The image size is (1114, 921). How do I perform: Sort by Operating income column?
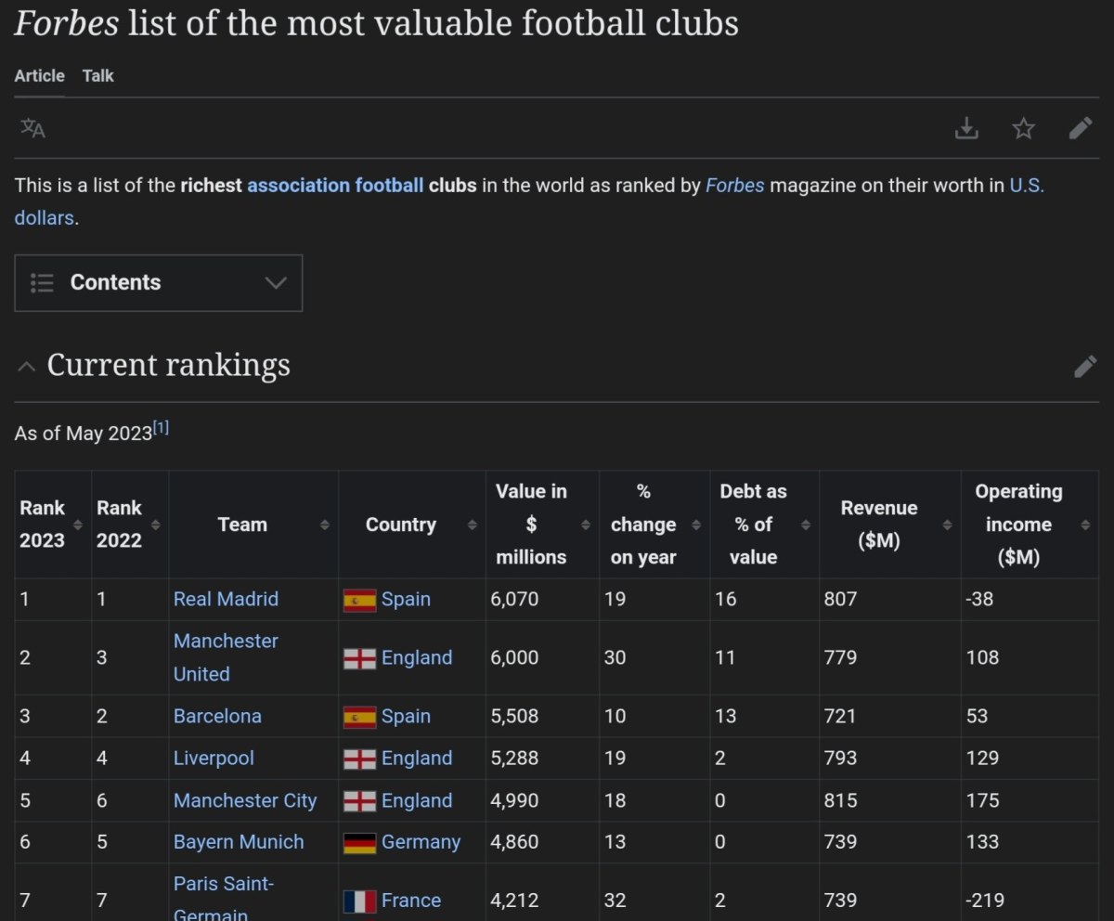tap(1084, 525)
